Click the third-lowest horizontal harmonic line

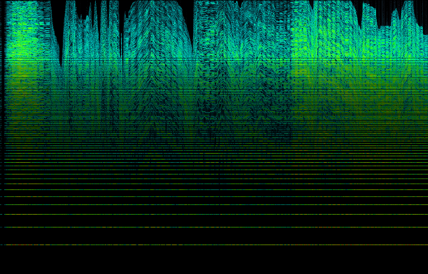point(214,215)
